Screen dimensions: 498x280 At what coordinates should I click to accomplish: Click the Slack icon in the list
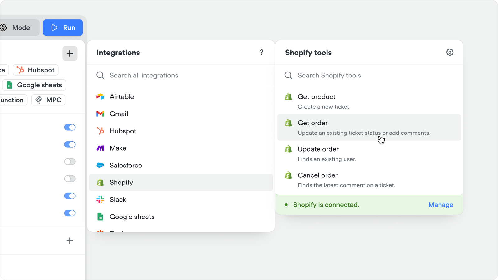click(x=100, y=199)
